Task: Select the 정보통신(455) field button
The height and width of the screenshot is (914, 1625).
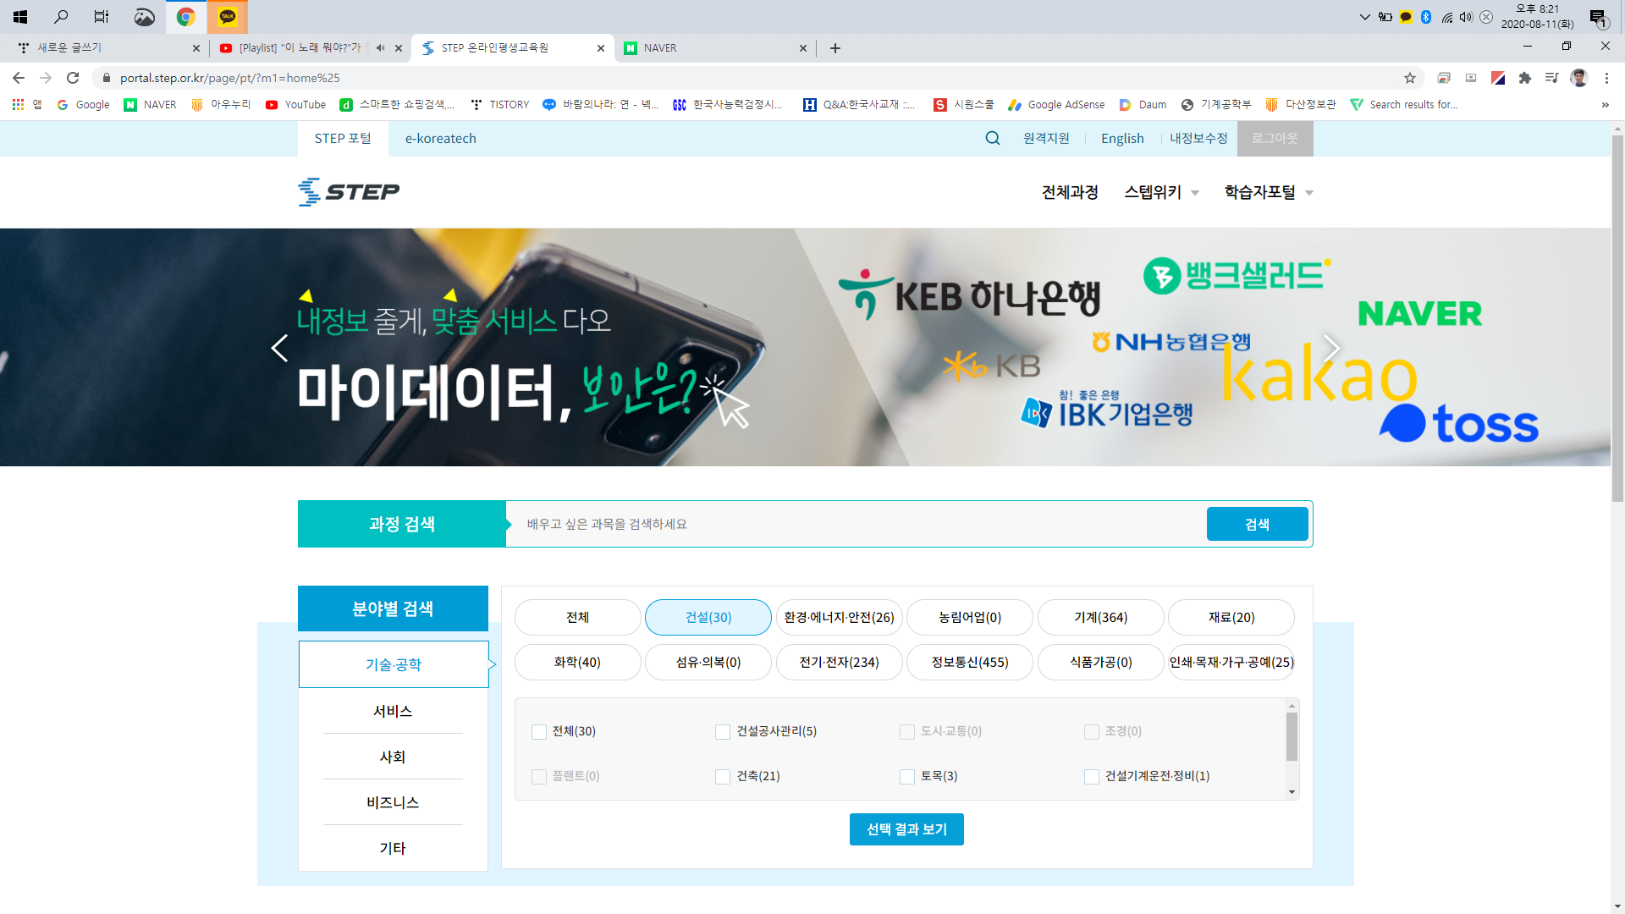Action: (x=970, y=663)
